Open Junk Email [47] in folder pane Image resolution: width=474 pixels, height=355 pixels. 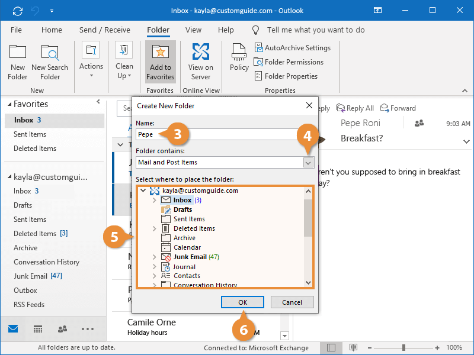pos(38,276)
